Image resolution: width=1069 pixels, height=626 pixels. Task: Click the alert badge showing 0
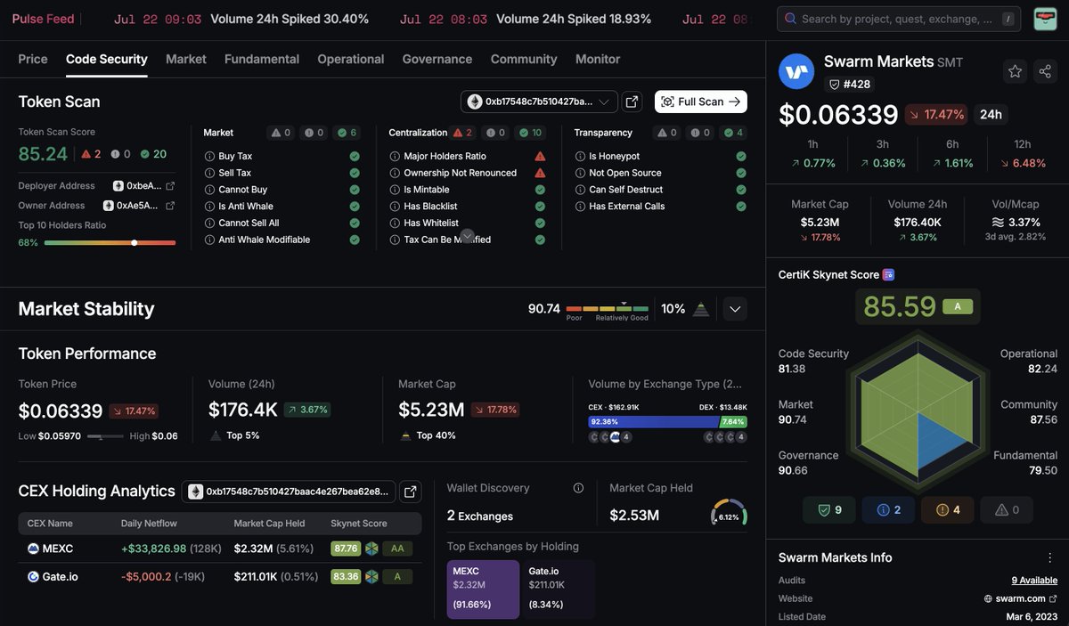1007,510
